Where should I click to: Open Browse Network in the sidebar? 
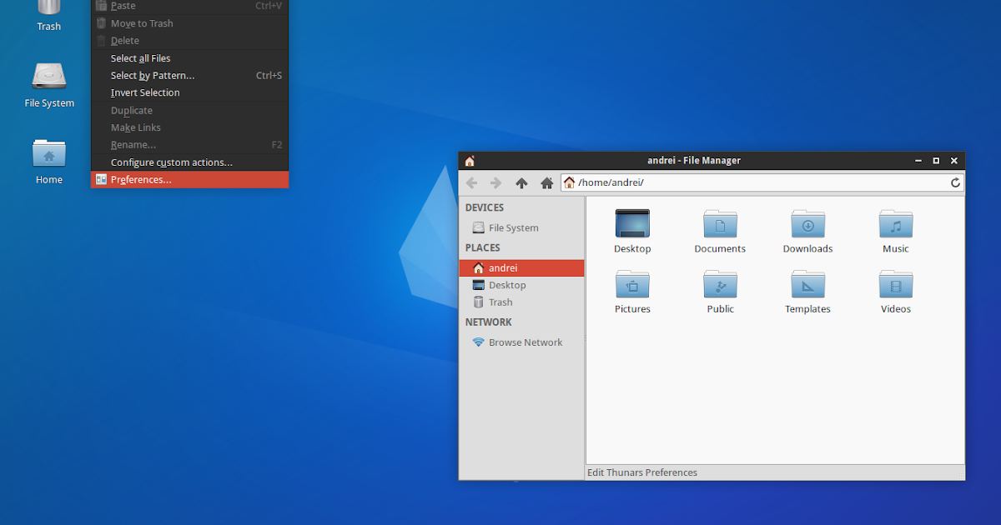click(x=526, y=342)
